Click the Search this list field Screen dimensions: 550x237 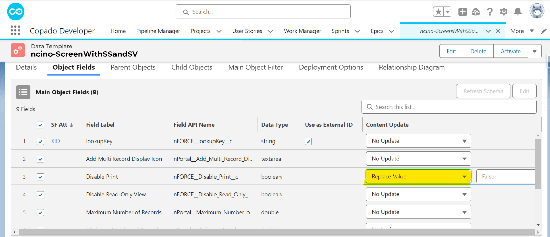pos(449,107)
